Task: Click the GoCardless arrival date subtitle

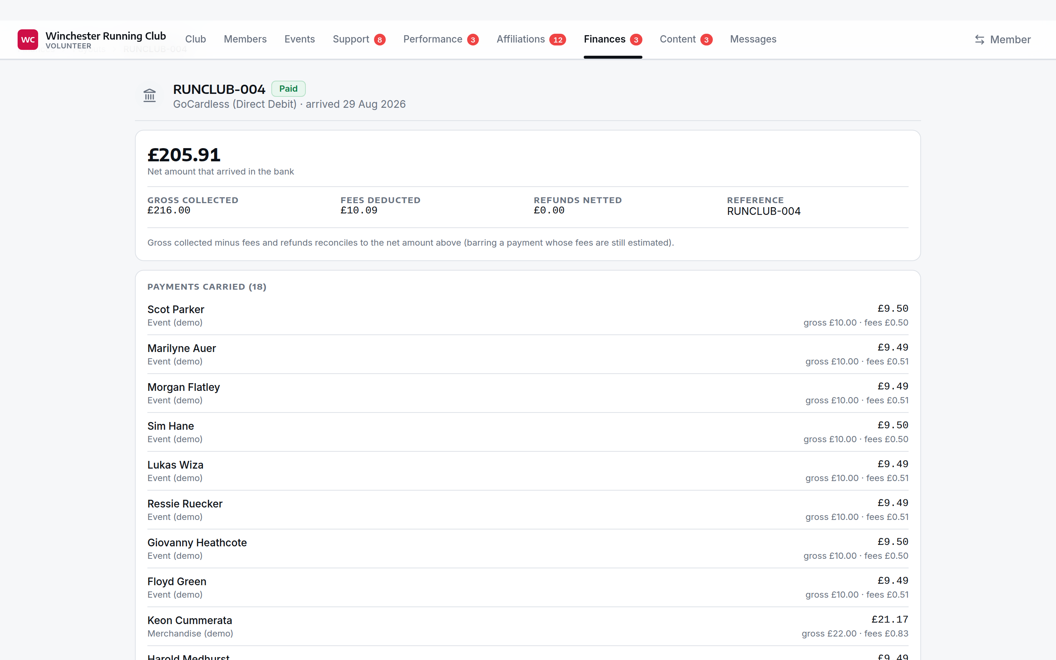Action: [x=289, y=104]
